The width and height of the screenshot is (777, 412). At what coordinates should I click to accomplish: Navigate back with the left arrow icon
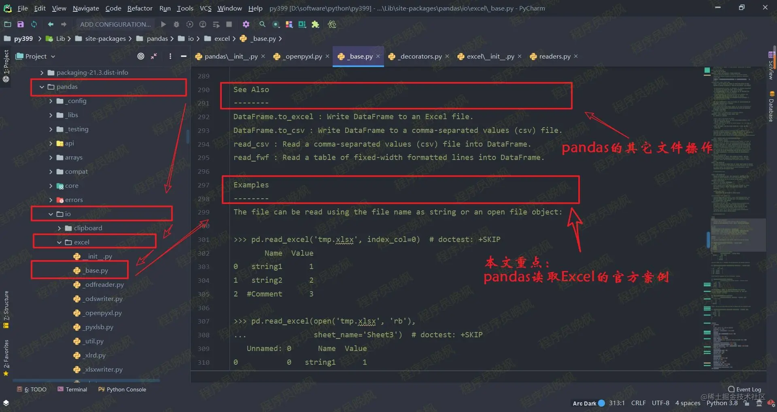pos(51,24)
